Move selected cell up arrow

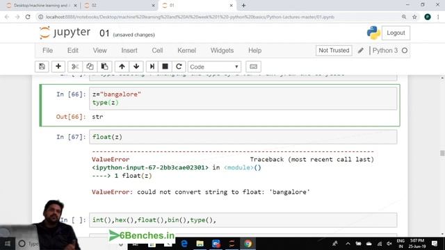point(122,67)
